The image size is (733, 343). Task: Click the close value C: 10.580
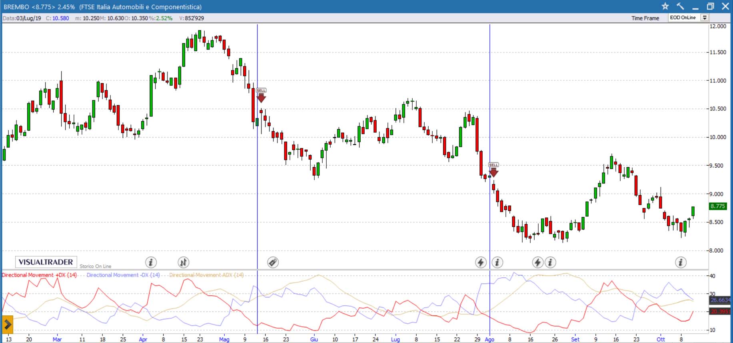pos(57,18)
